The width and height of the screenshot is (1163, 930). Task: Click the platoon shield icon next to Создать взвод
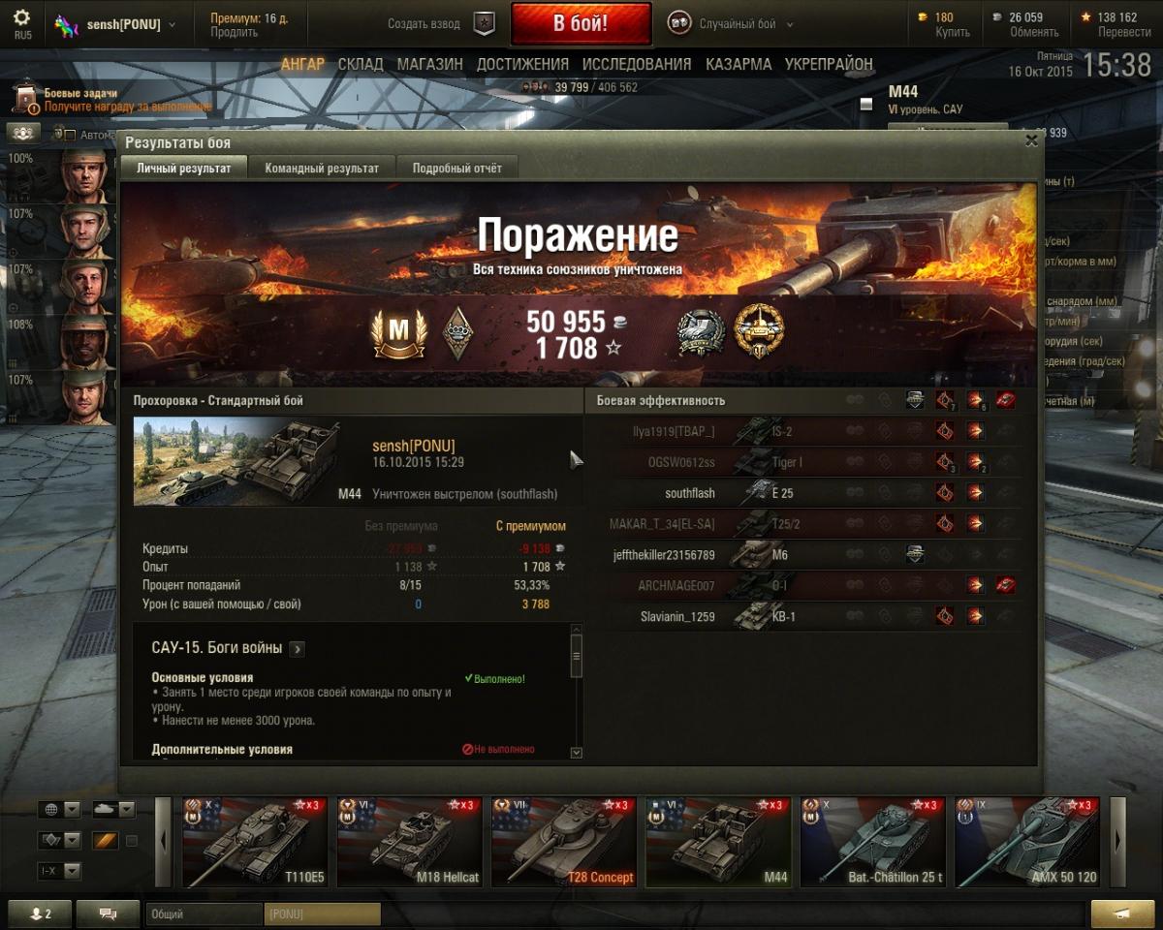pyautogui.click(x=484, y=24)
